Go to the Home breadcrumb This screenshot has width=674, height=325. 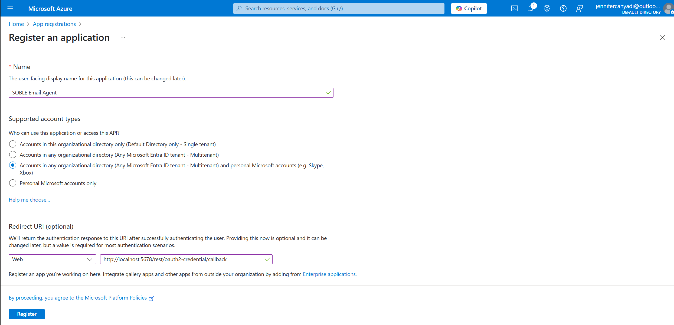pos(16,24)
